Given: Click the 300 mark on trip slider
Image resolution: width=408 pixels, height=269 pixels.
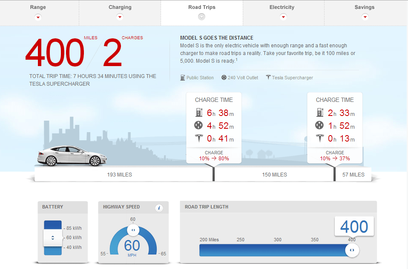Looking at the screenshot, I should [x=278, y=240].
